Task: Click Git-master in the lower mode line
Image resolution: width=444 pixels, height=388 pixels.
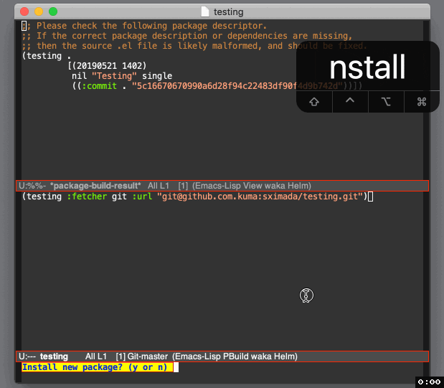Action: coord(148,356)
